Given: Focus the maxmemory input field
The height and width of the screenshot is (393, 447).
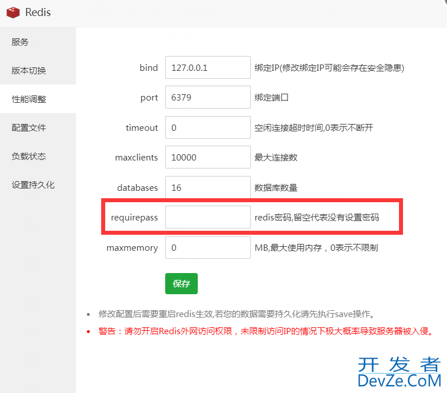Looking at the screenshot, I should [207, 248].
